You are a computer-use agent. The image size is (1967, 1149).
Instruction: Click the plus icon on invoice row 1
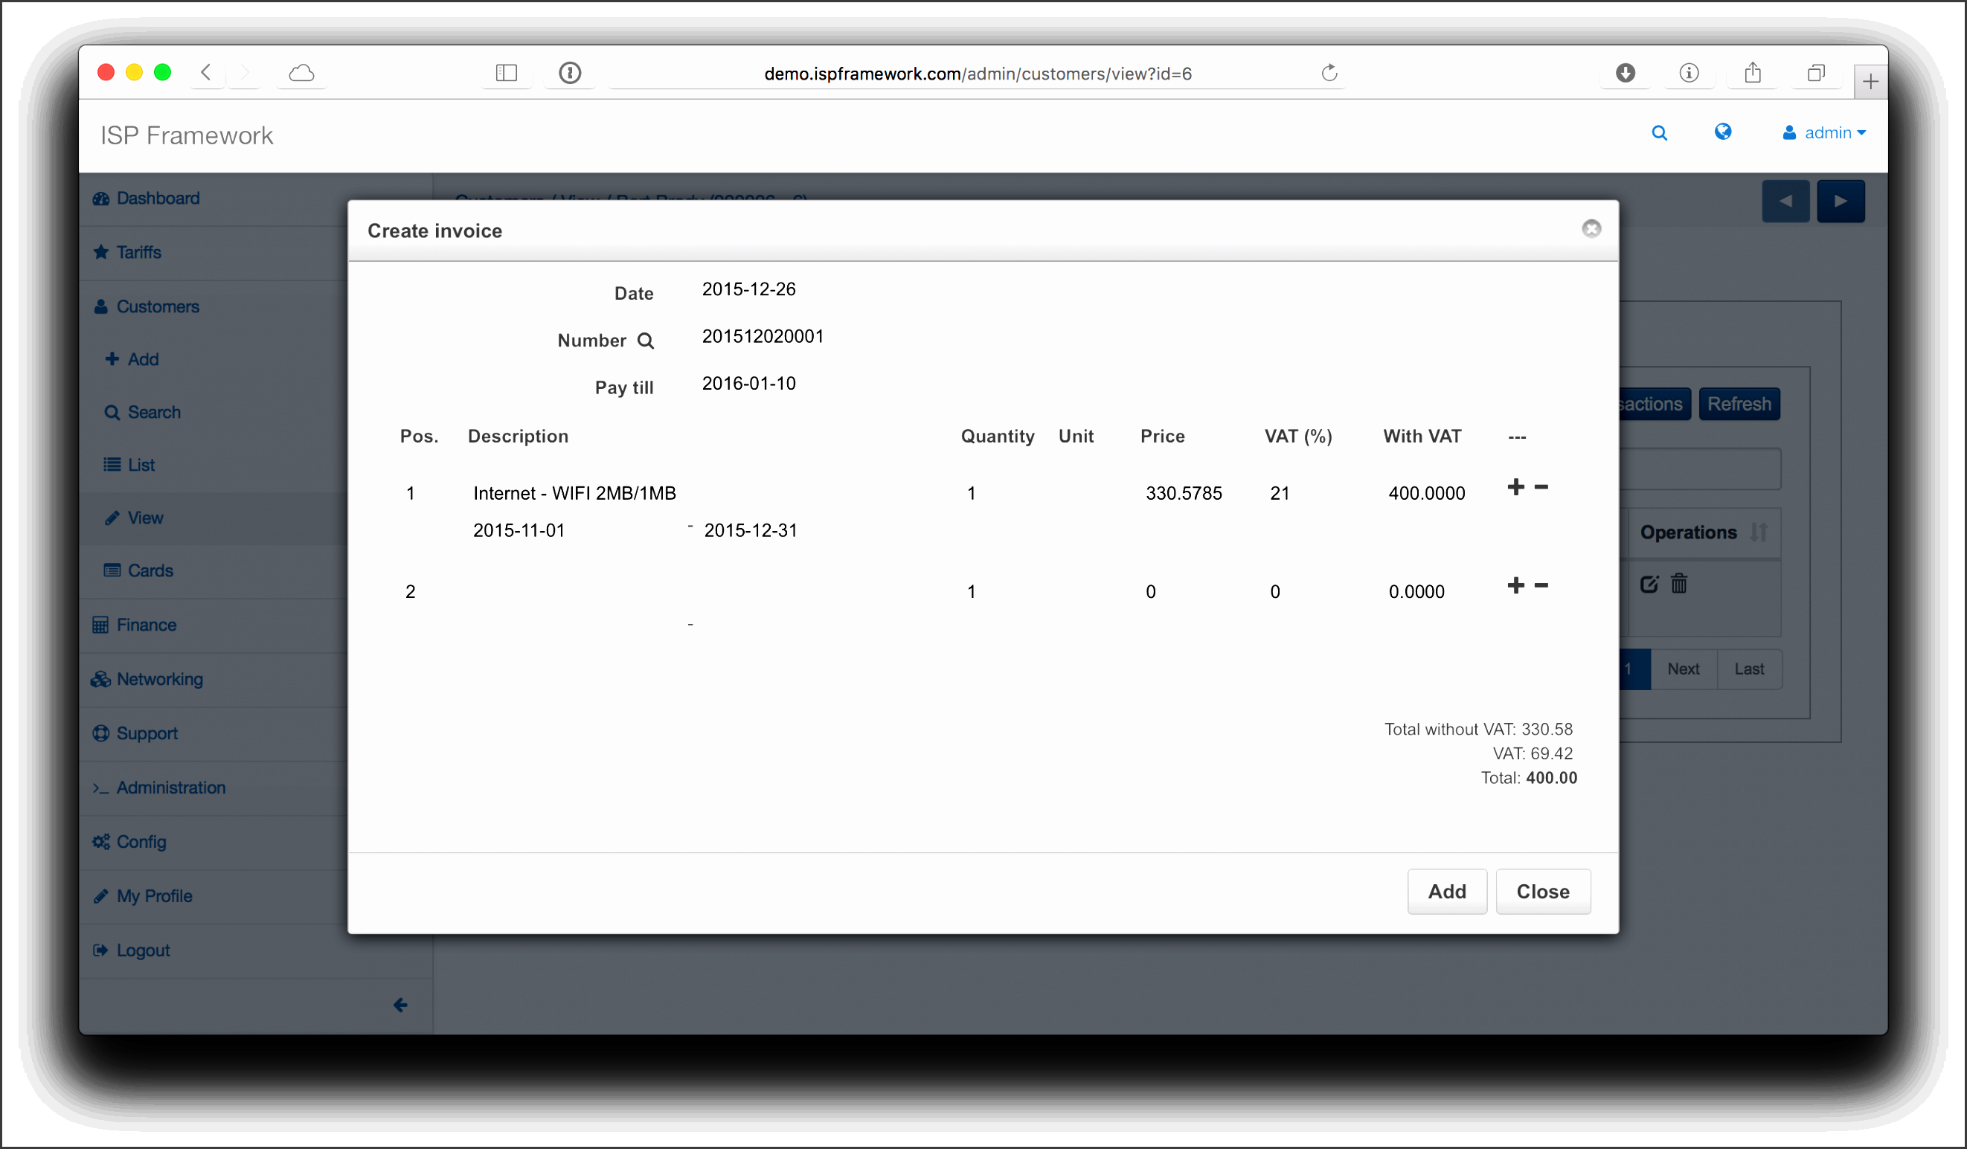coord(1515,486)
